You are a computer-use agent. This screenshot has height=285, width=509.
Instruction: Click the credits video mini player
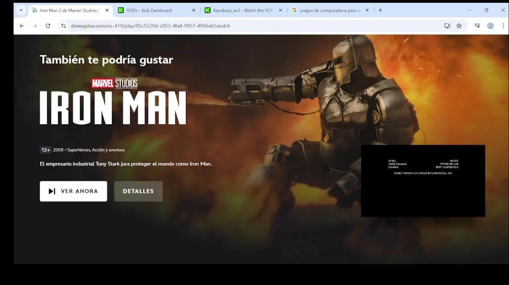pos(423,181)
